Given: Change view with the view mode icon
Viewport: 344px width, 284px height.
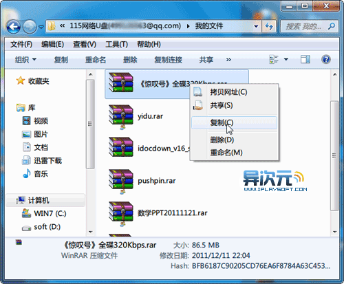Looking at the screenshot, I should 274,59.
